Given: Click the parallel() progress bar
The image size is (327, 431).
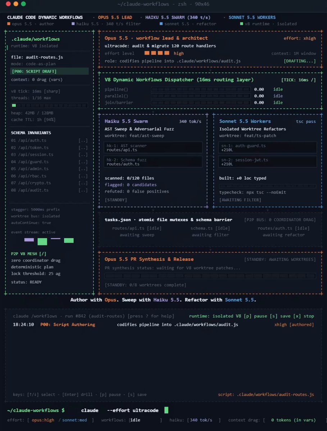Looking at the screenshot, I should pyautogui.click(x=200, y=96).
